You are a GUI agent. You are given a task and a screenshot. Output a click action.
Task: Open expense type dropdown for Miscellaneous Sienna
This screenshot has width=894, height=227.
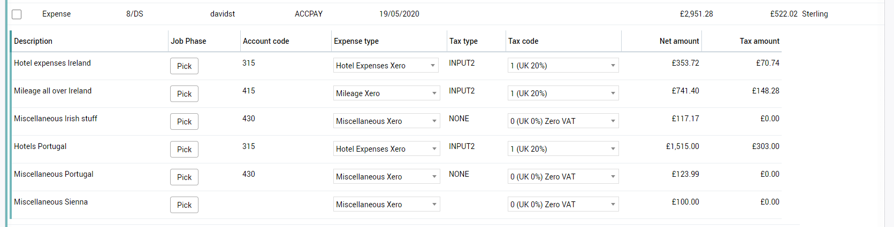click(x=386, y=205)
